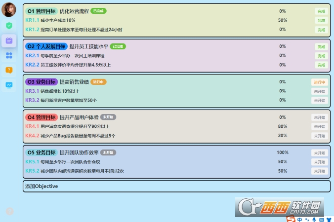Viewport: 334px width, 222px height.
Task: Open status dropdown for O1 优化运营流程
Action: (x=321, y=11)
